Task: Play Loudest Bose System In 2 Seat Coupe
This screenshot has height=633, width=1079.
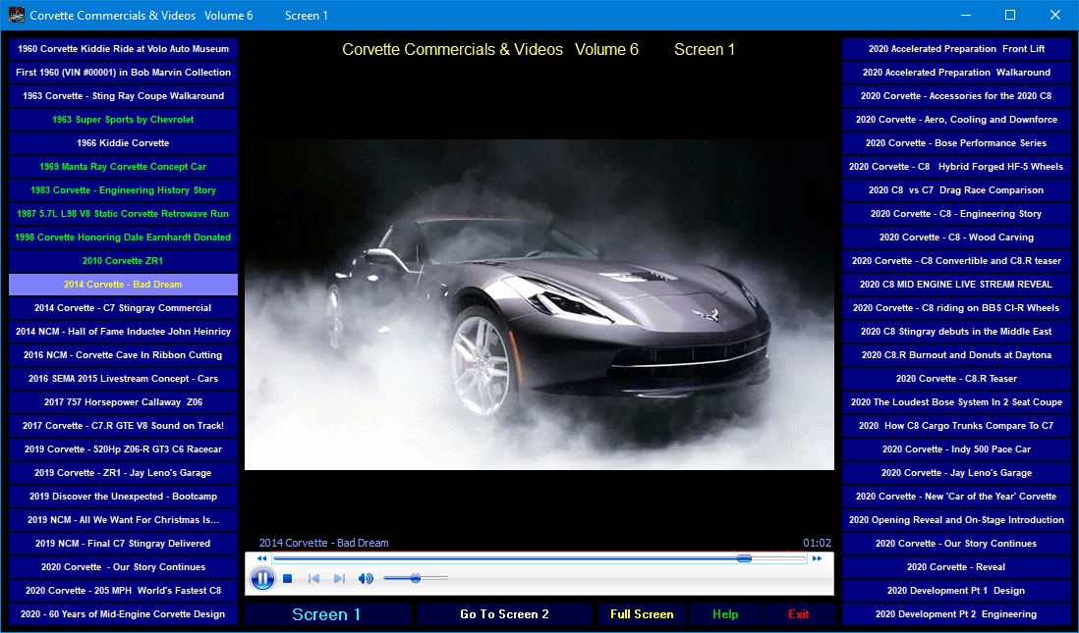Action: (956, 402)
